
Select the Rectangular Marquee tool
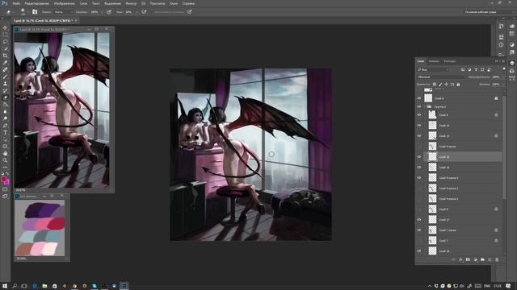pos(5,35)
